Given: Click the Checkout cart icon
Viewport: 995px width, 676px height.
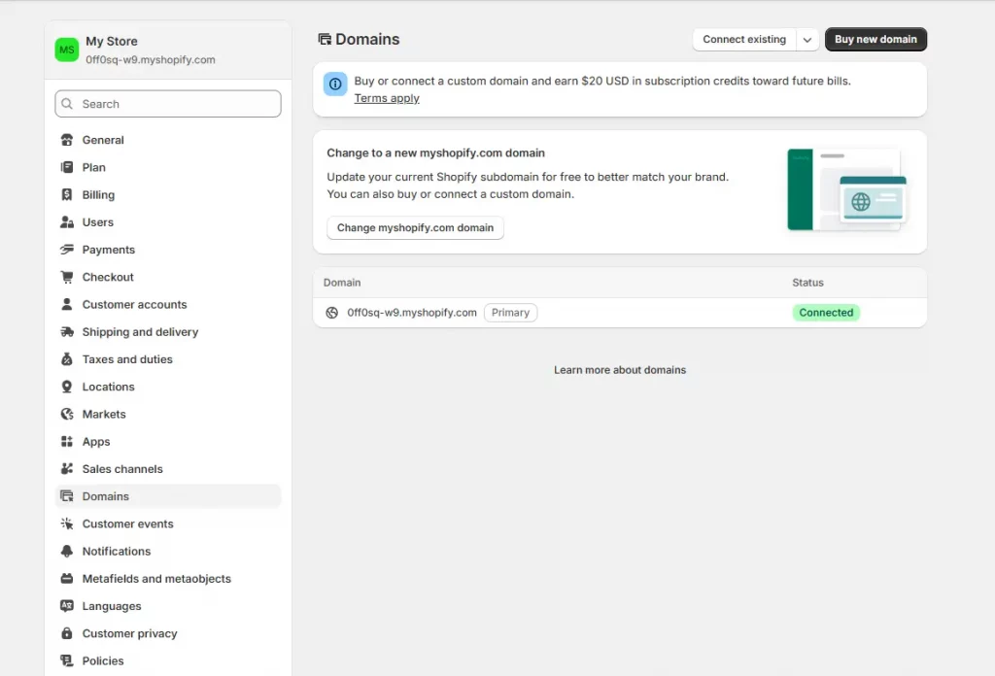Looking at the screenshot, I should tap(67, 277).
